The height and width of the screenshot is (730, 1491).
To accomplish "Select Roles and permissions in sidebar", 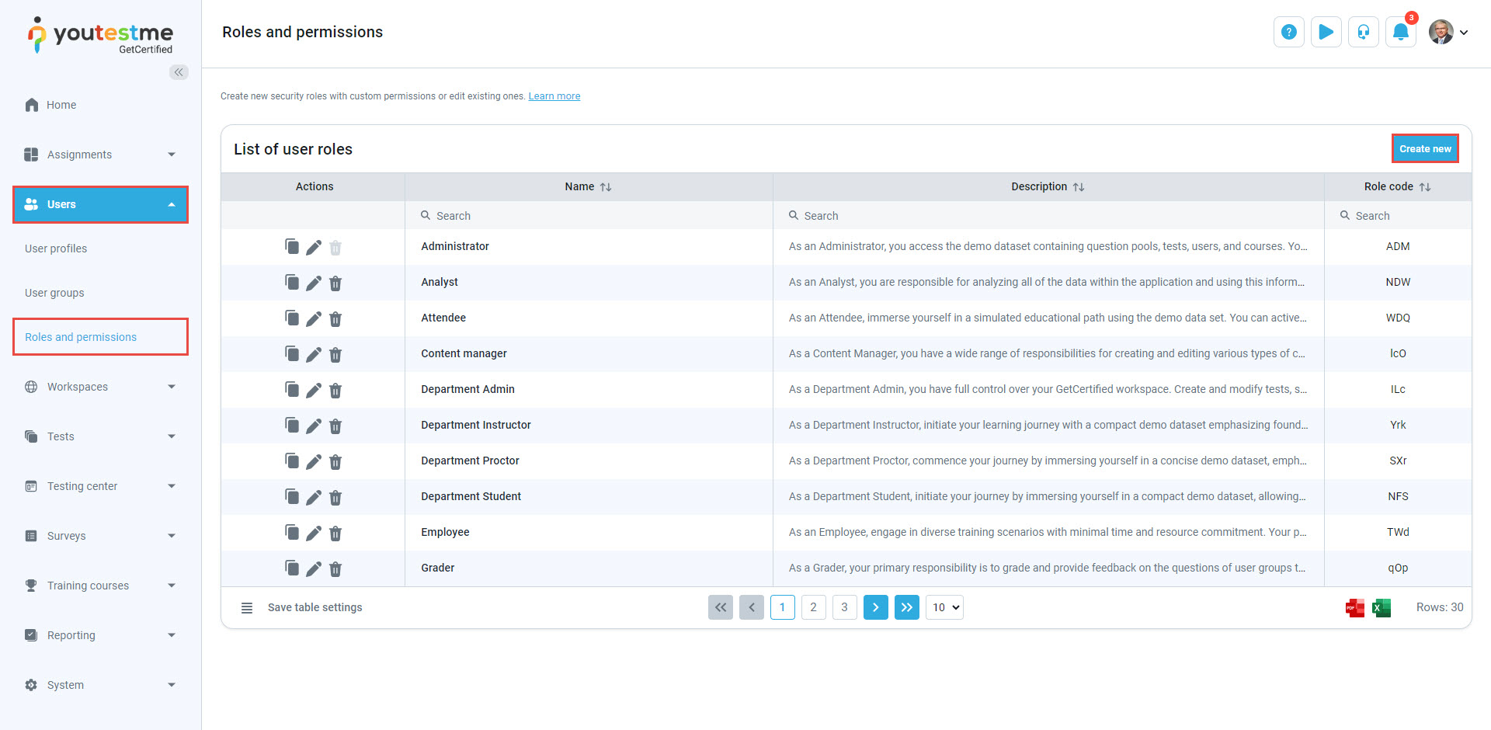I will pos(100,337).
